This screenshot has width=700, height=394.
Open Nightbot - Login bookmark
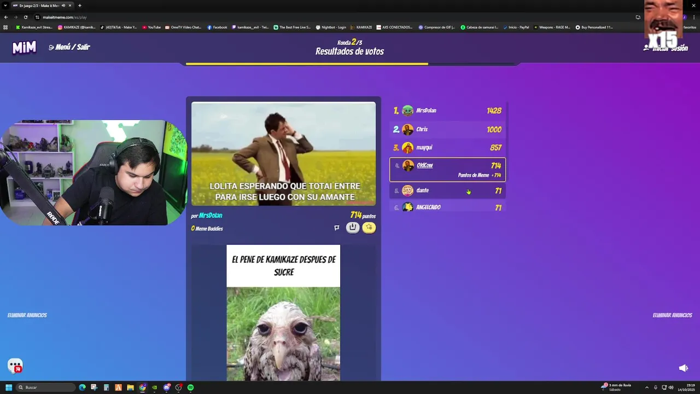[331, 27]
